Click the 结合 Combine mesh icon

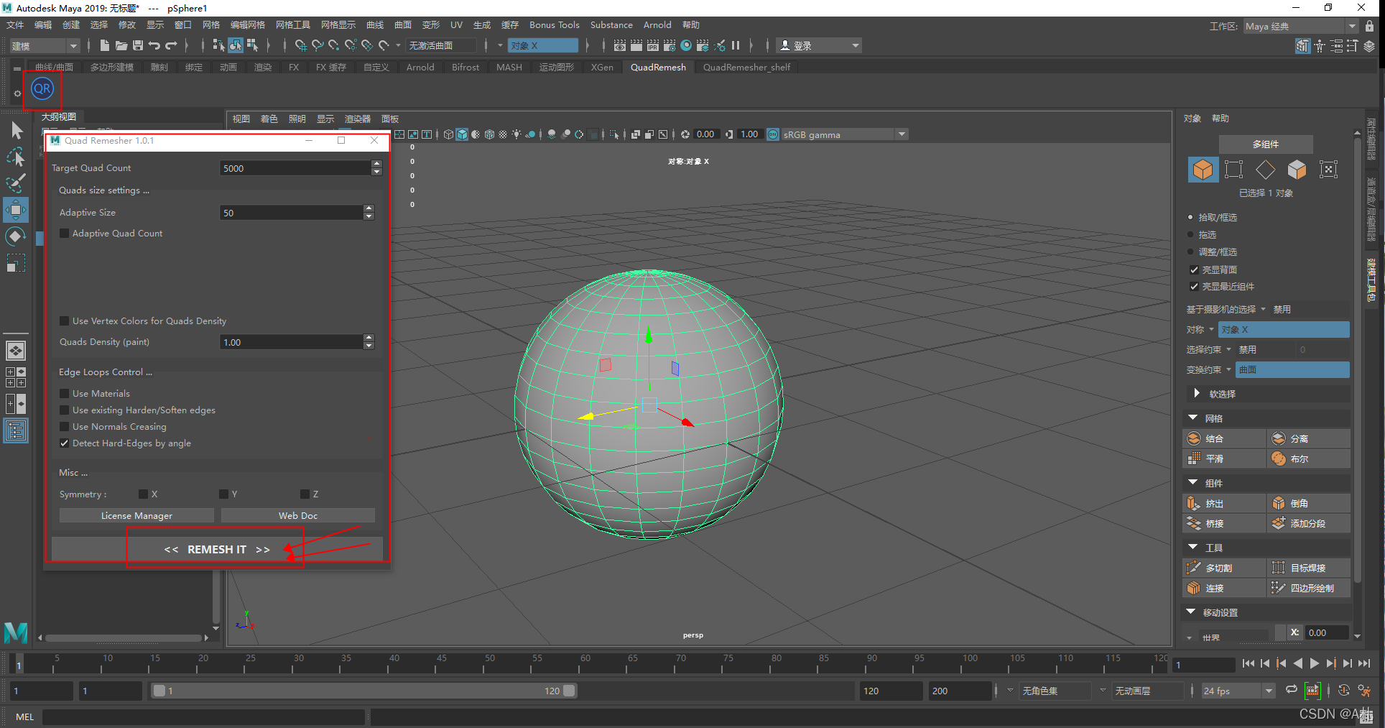tap(1194, 438)
